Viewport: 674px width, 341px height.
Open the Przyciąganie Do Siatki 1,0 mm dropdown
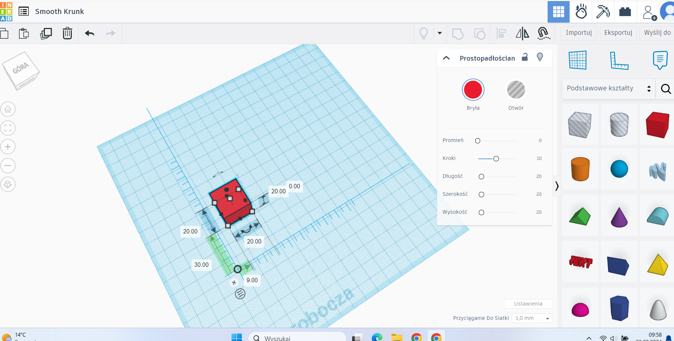(x=532, y=318)
